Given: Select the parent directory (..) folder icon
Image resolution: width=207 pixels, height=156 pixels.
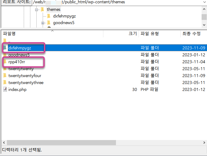Looking at the screenshot, I should tap(5, 40).
